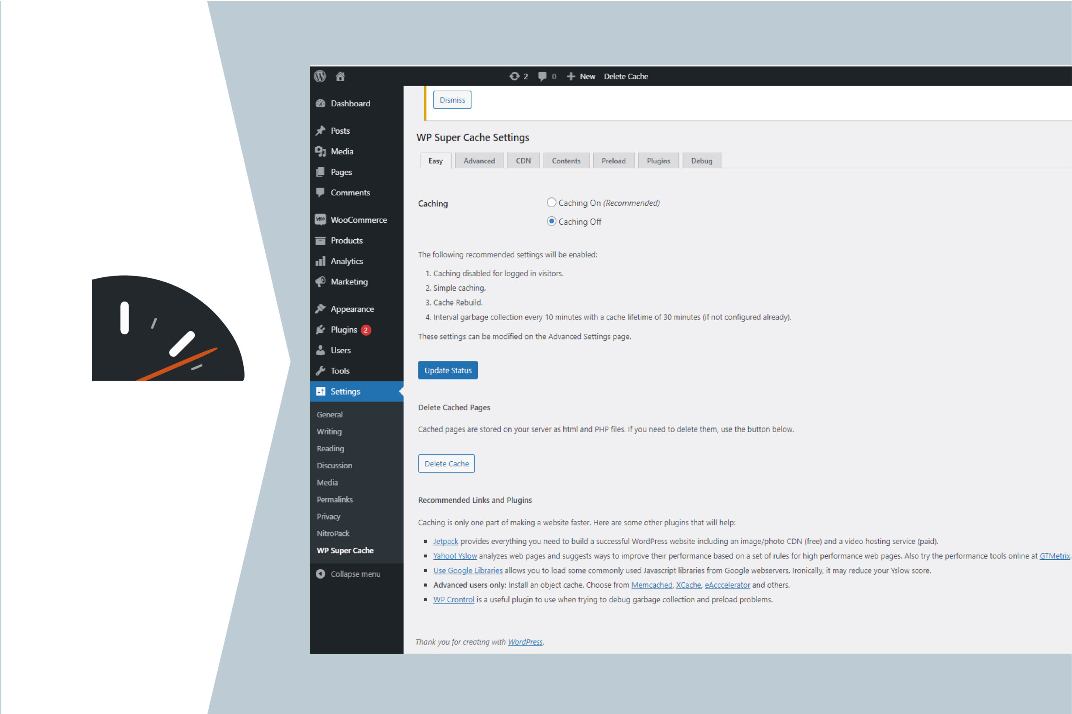The image size is (1072, 714).
Task: Click the outlined Delete Cache button
Action: tap(446, 463)
